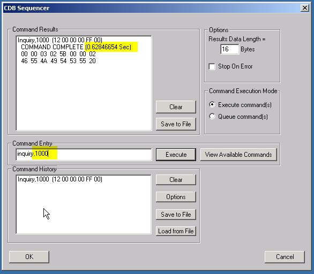Confirm dialog with OK button
Image resolution: width=314 pixels, height=274 pixels.
point(29,257)
